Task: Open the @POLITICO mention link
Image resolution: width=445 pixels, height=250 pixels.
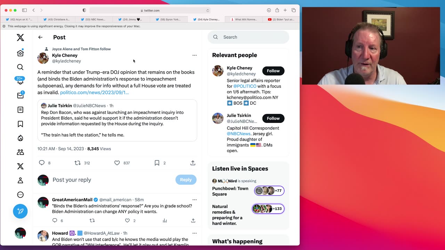Action: coord(245,86)
